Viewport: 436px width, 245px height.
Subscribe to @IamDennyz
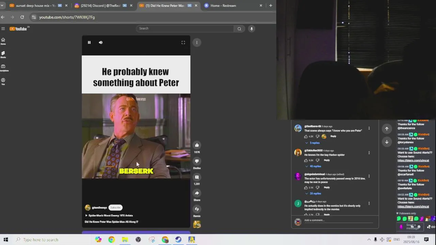(x=115, y=208)
